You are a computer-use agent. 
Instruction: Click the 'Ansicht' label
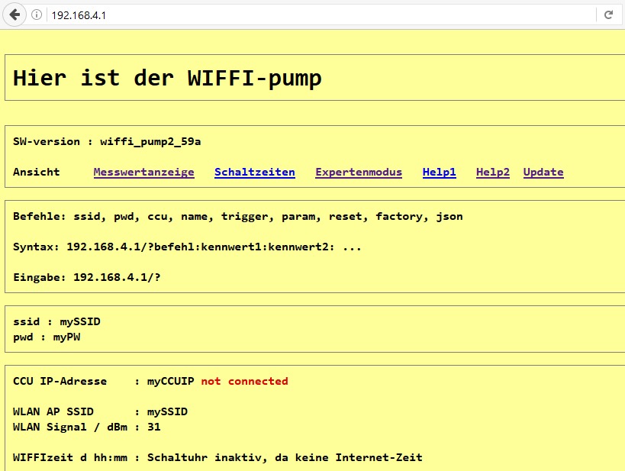(37, 172)
